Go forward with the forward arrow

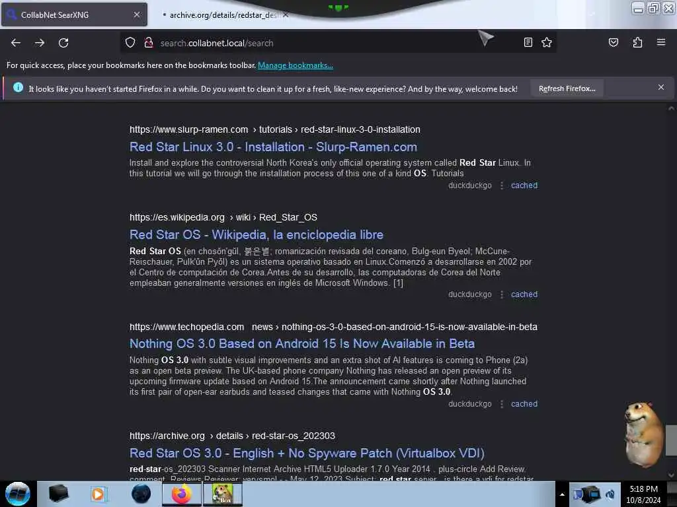coord(40,43)
